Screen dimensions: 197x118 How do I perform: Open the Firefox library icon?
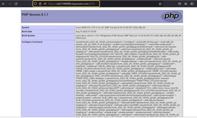coord(186,4)
